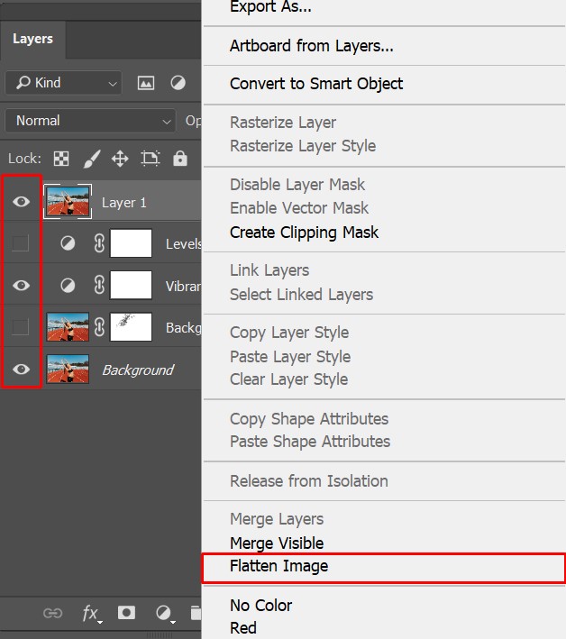Click Paste Shape Attributes entry
Screen dimensions: 566x639
coord(310,442)
